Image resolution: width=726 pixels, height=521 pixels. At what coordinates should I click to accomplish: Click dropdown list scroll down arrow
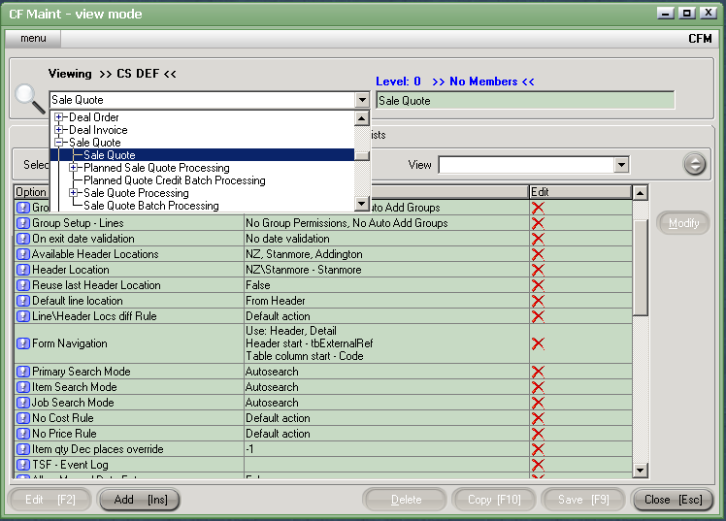(x=362, y=203)
